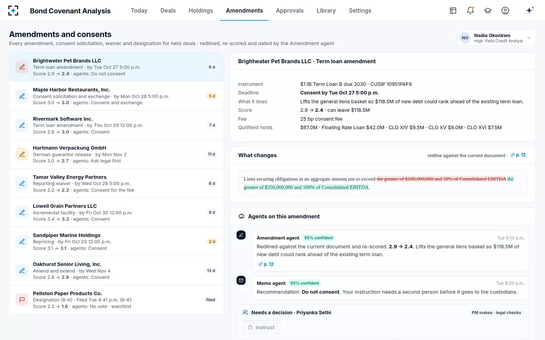
Task: Click the Sandpiper Marine Holdings title
Action: point(67,235)
